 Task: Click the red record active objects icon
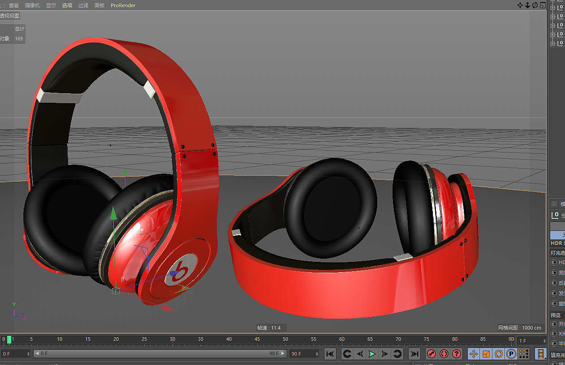point(431,354)
